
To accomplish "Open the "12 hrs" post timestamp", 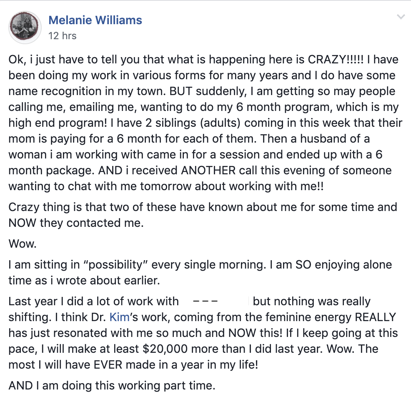I will pos(62,36).
